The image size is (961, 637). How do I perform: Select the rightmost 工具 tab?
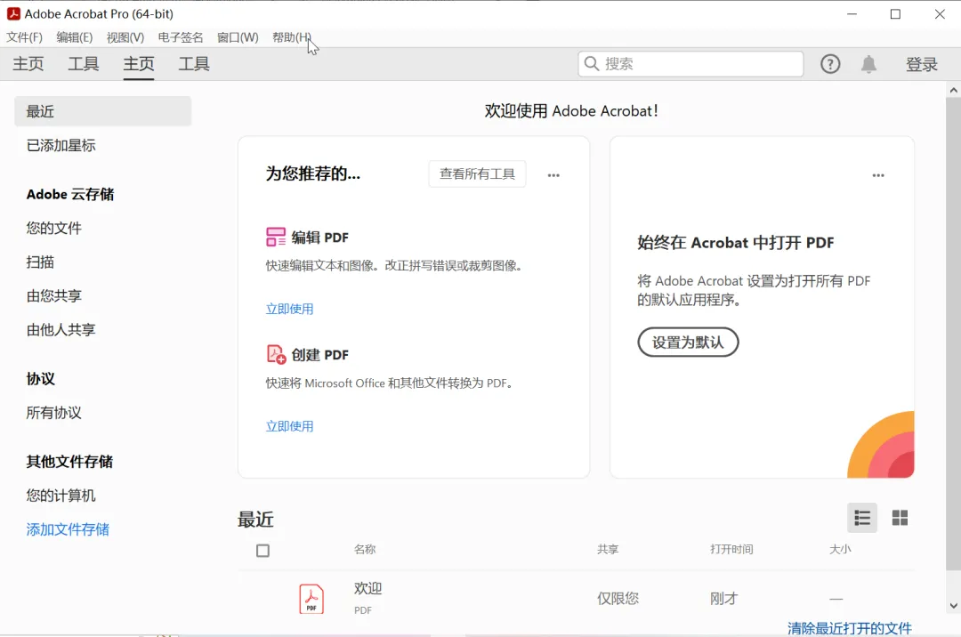pos(194,64)
